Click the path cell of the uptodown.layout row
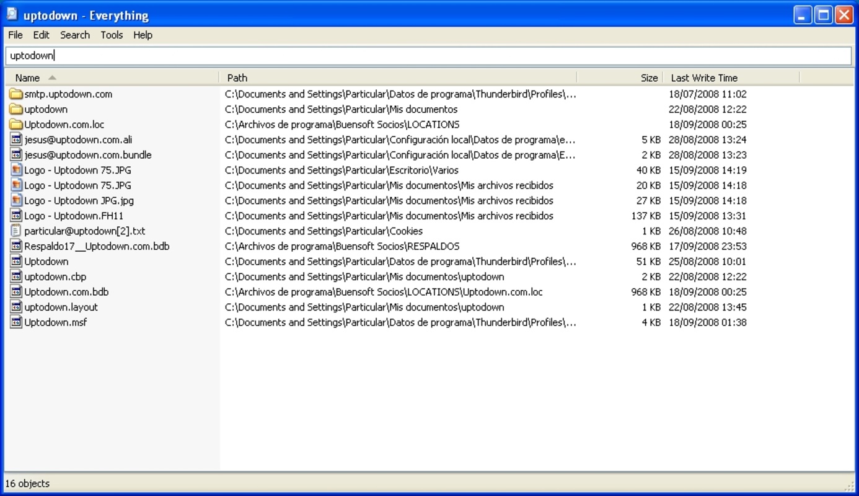The height and width of the screenshot is (496, 859). coord(364,307)
